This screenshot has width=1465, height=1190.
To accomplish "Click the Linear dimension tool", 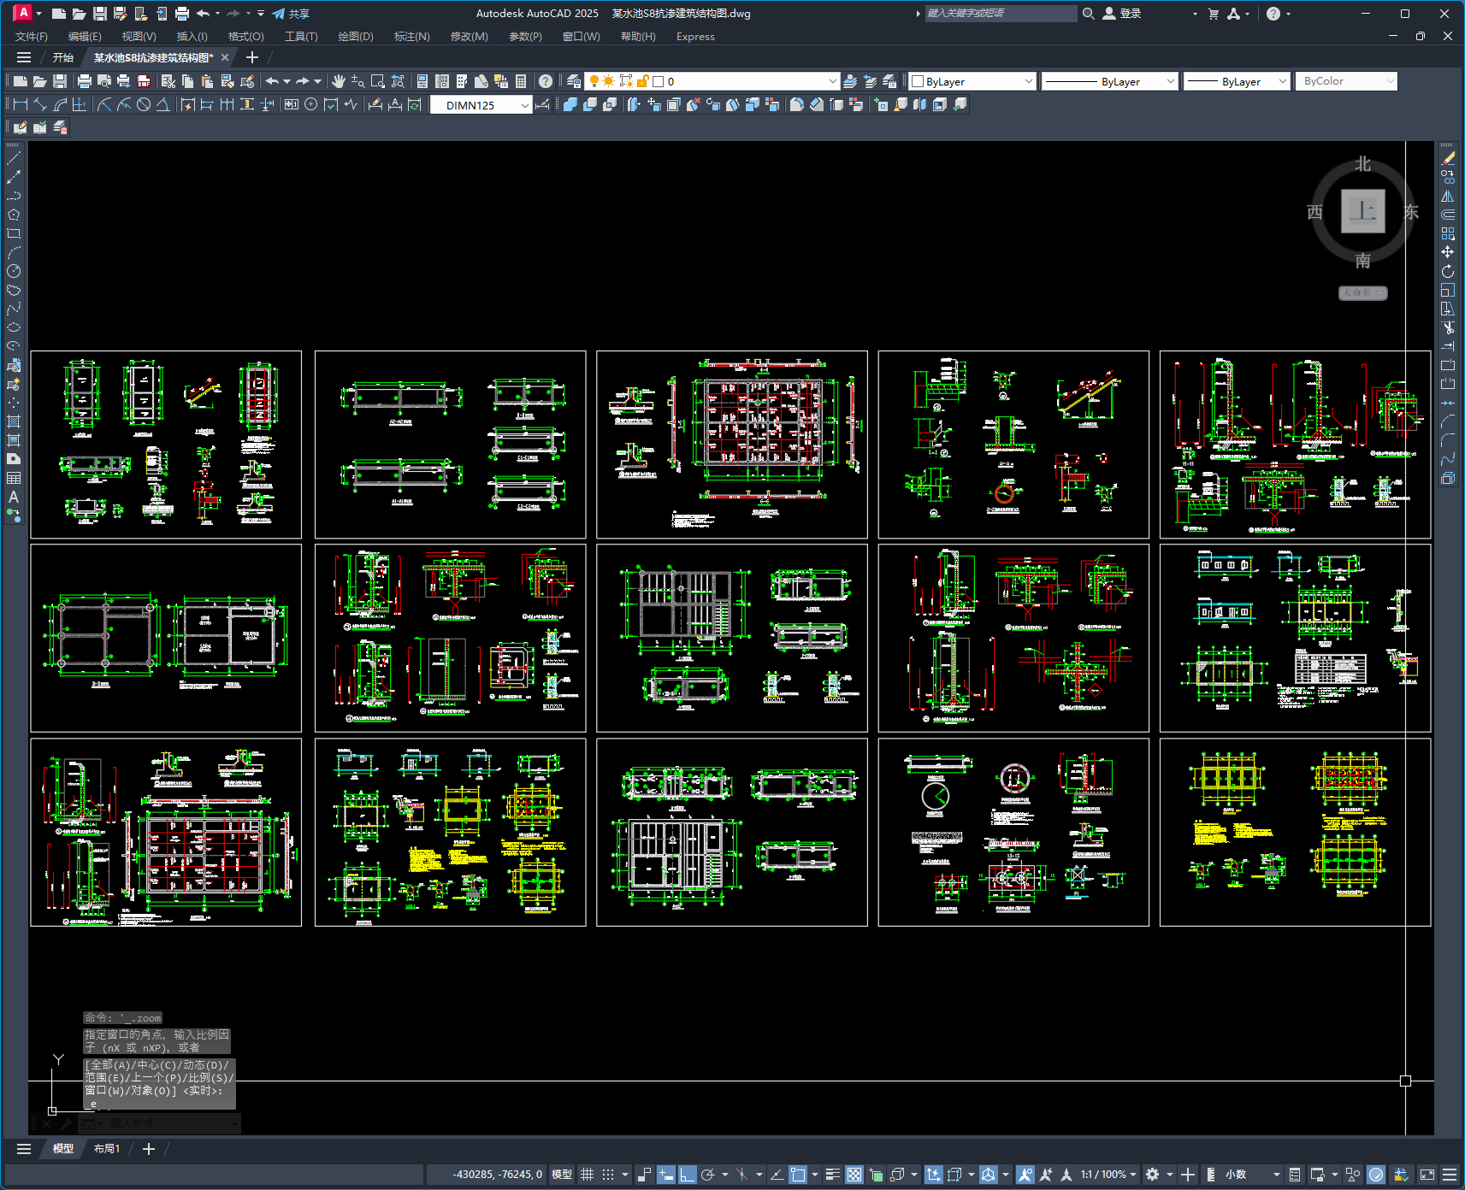I will [x=21, y=104].
